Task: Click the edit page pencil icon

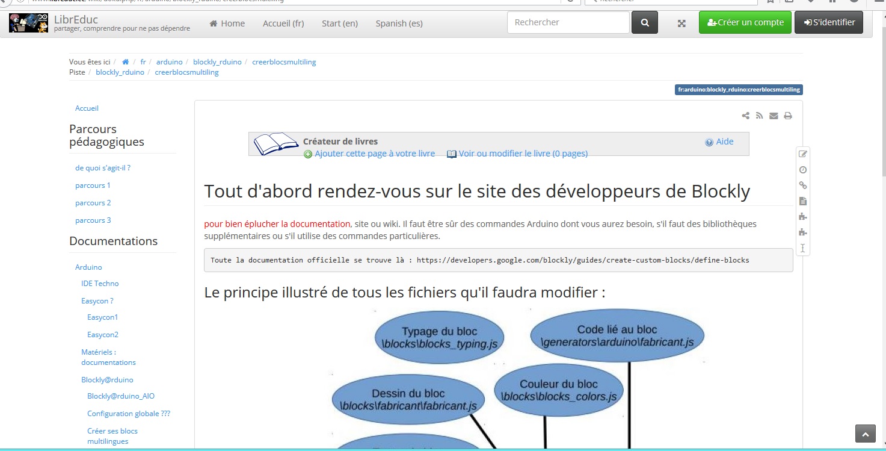Action: tap(802, 154)
